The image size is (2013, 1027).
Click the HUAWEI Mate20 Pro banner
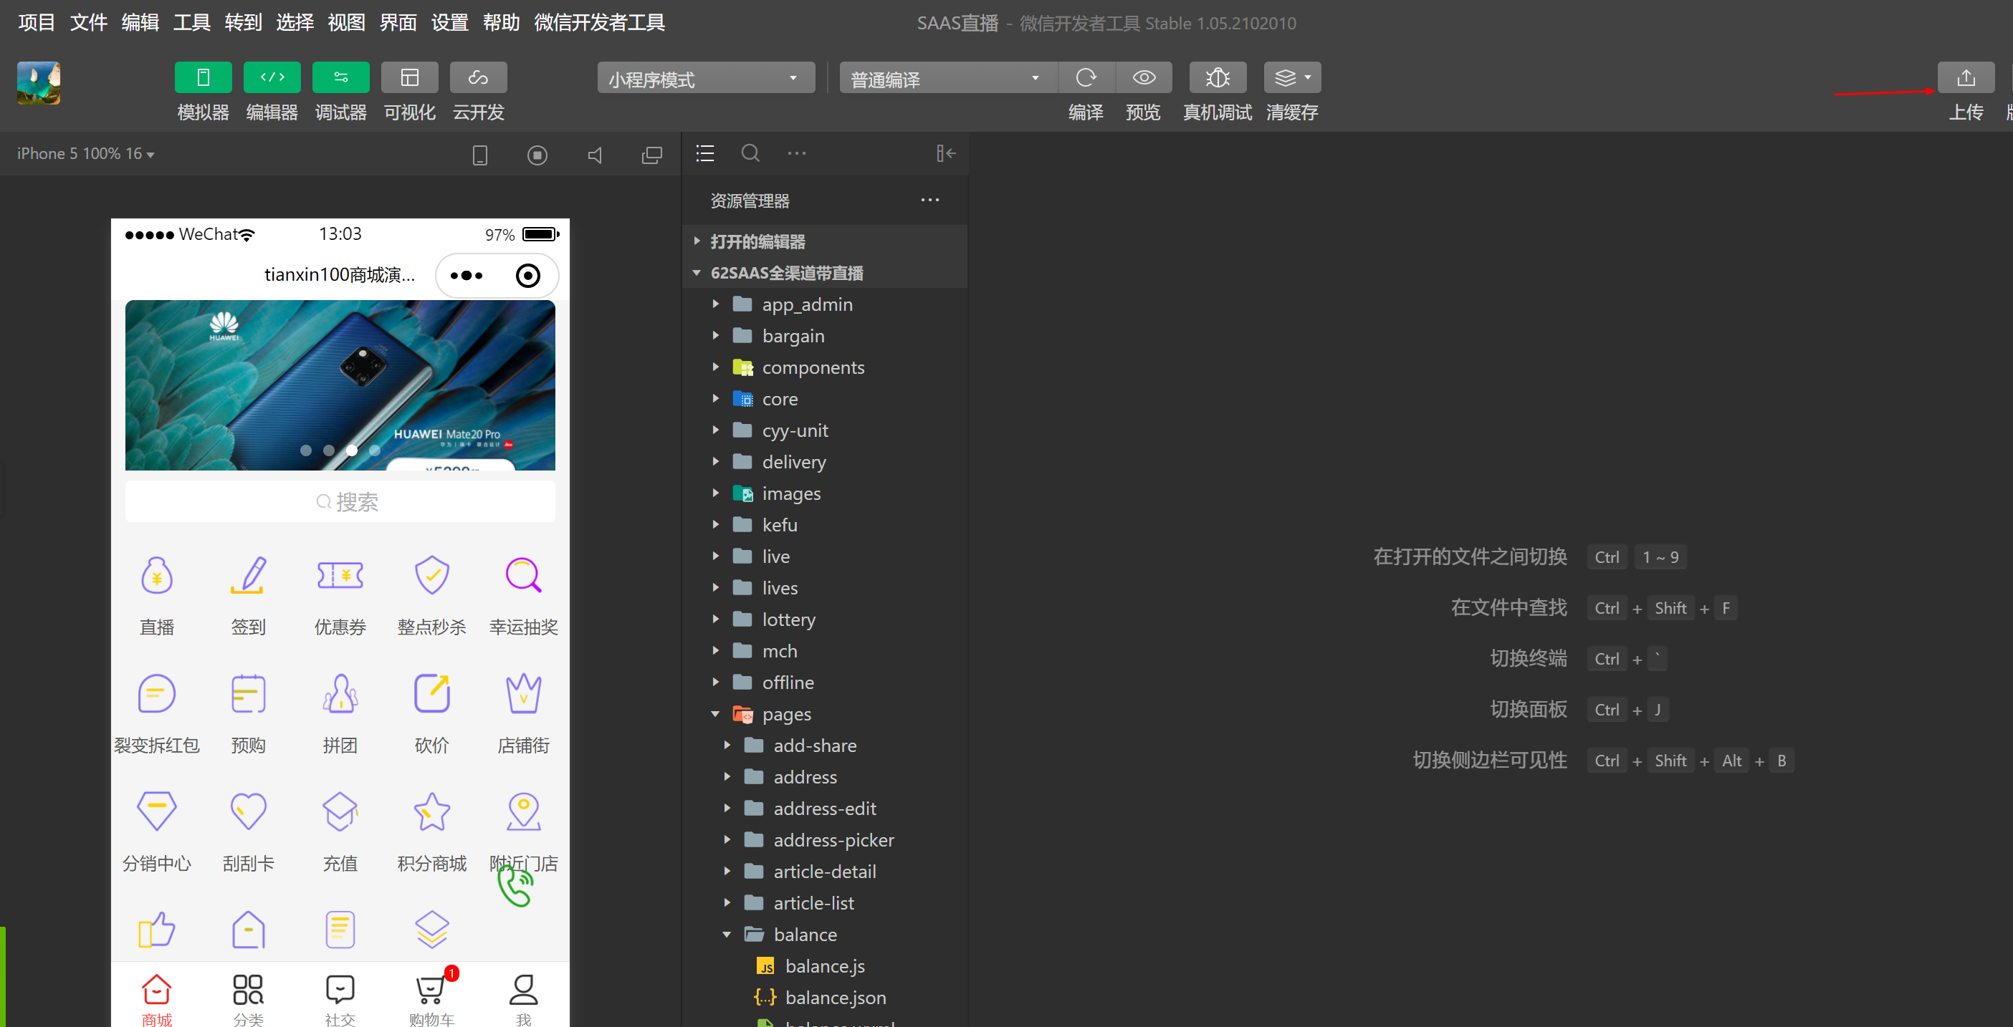340,385
